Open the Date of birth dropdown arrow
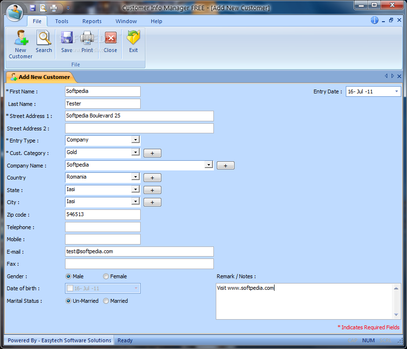The width and height of the screenshot is (407, 349). pos(136,288)
